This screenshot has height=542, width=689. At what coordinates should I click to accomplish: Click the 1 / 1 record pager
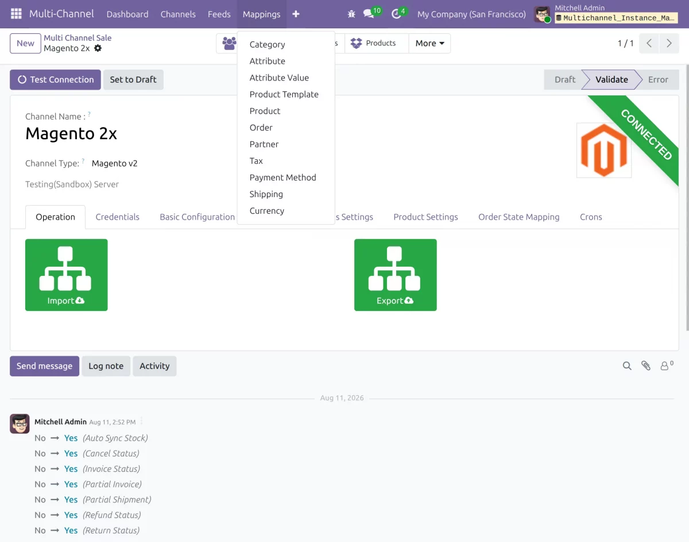point(626,43)
